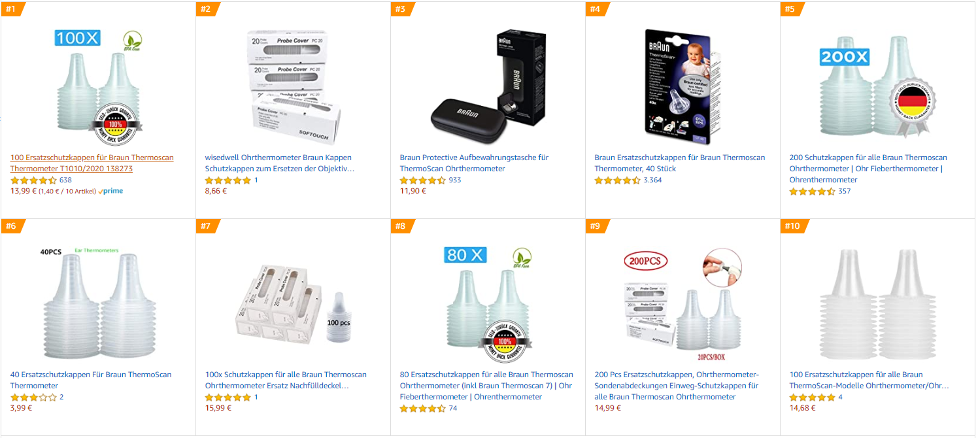The image size is (978, 438).
Task: Open the #1 rank badge product image
Action: 98,87
